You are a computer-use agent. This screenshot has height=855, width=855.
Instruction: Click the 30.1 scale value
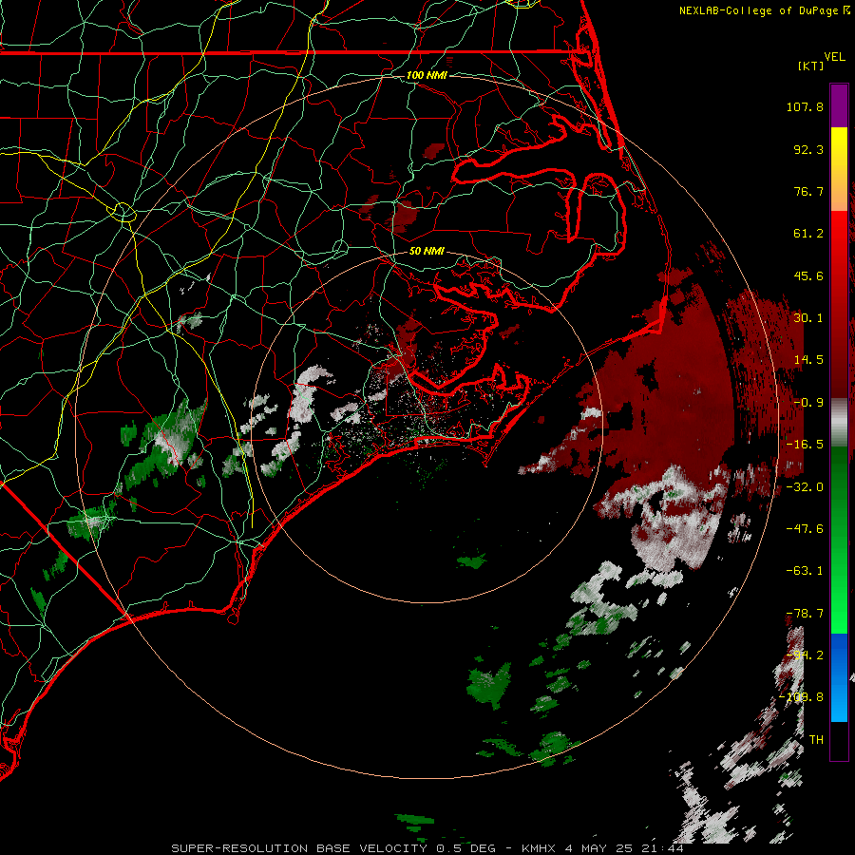808,318
